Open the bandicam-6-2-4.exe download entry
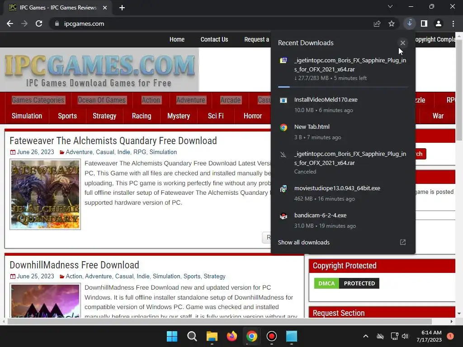Screen dimensions: 463x347 point(343,220)
